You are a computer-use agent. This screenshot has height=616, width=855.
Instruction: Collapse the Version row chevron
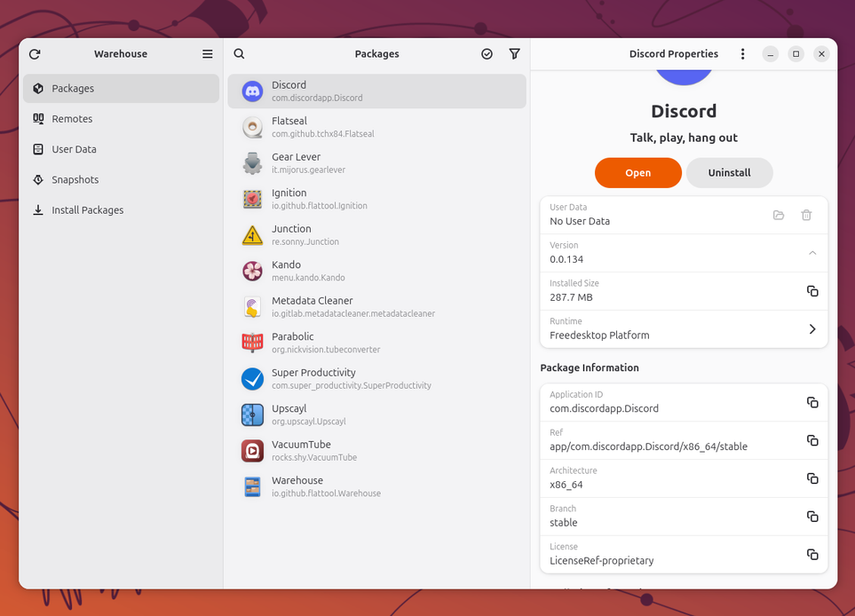pyautogui.click(x=812, y=253)
